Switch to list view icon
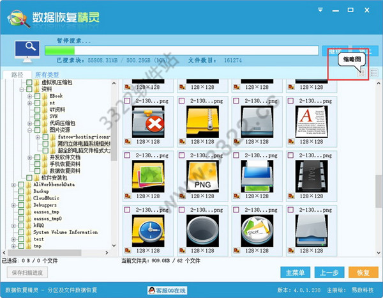The image size is (383, 298). 373,73
